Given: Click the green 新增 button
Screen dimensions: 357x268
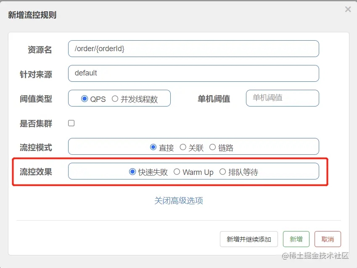Looking at the screenshot, I should pos(296,239).
